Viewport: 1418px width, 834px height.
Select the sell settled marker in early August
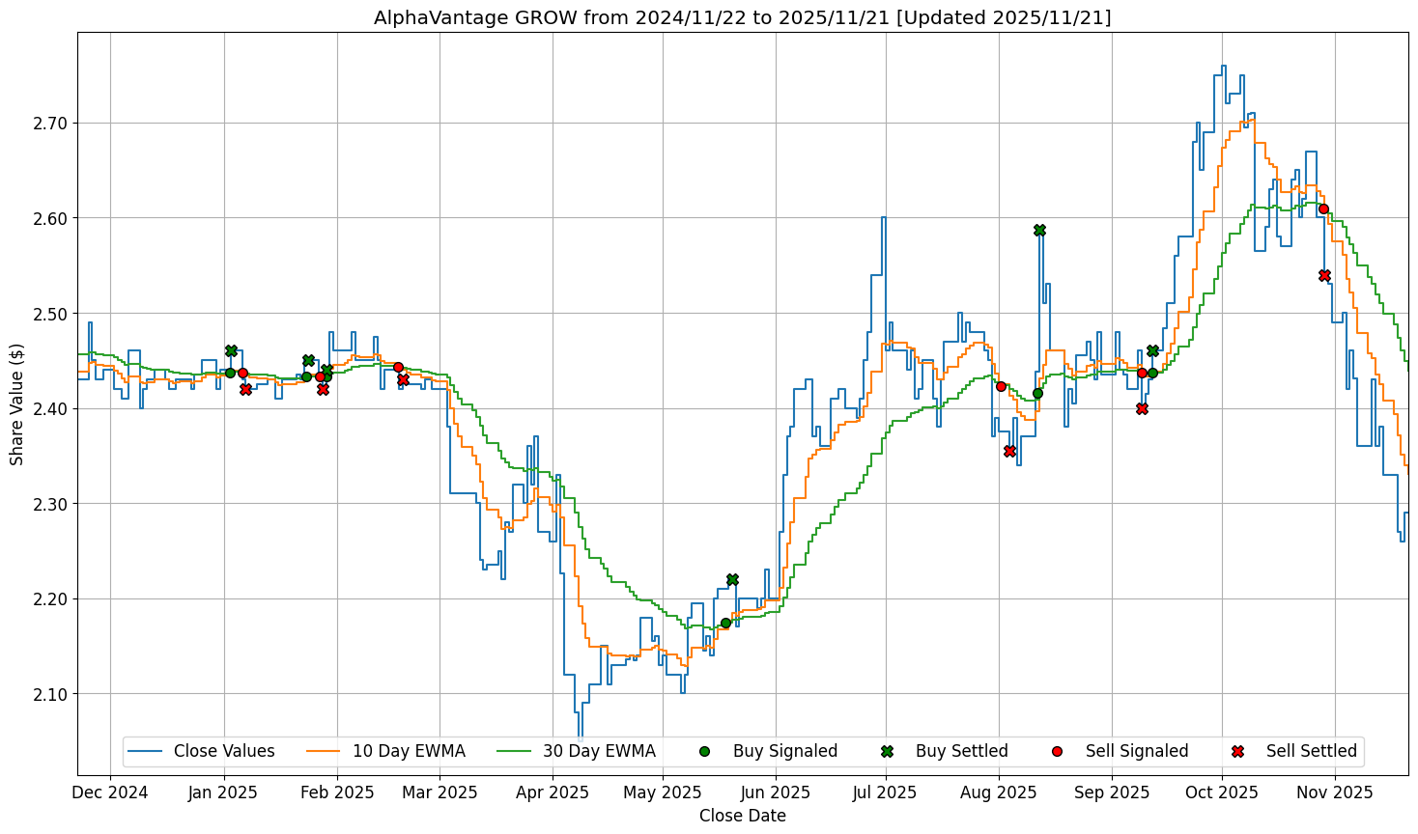(1009, 451)
